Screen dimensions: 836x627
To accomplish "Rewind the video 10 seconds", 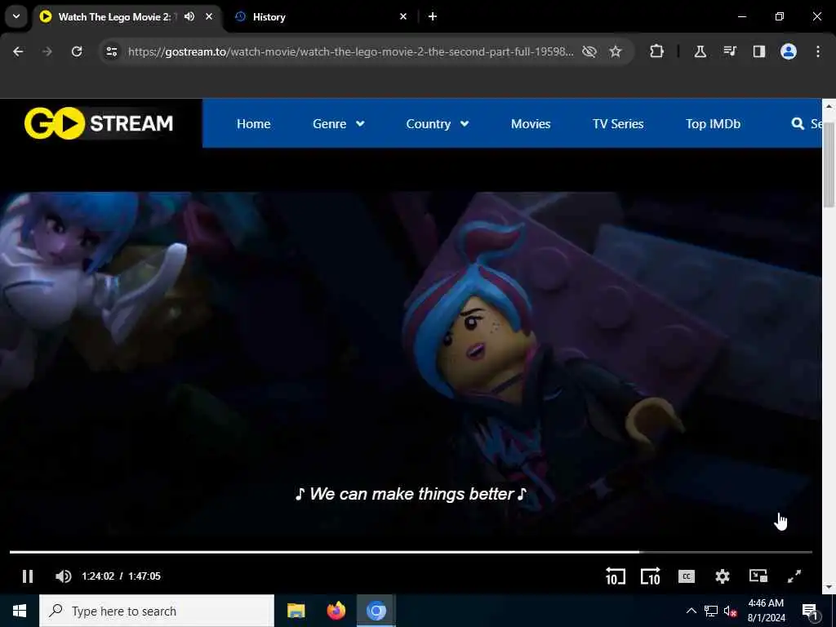I will [x=616, y=576].
